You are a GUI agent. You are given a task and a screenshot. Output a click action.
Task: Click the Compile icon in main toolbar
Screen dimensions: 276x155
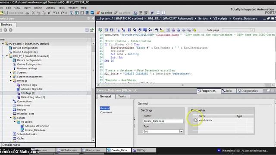72,12
